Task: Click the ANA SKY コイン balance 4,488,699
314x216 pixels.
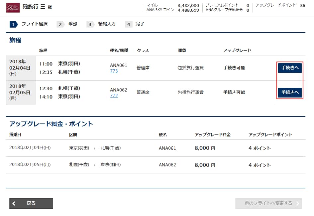Action: [x=188, y=10]
